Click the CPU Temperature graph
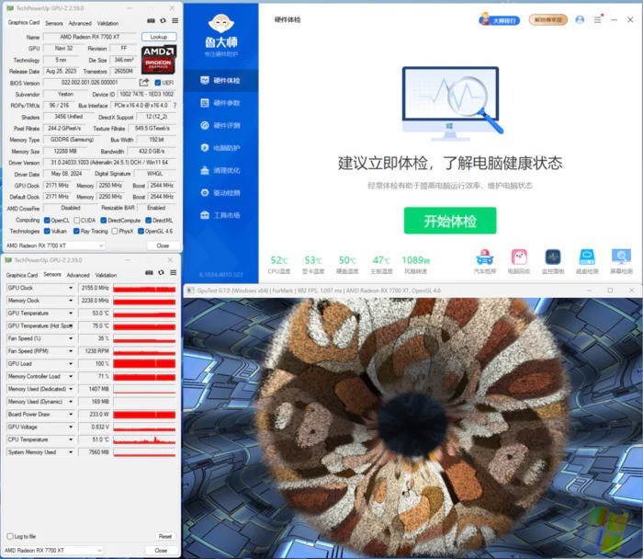Viewport: 643px width, 559px height. pyautogui.click(x=144, y=439)
